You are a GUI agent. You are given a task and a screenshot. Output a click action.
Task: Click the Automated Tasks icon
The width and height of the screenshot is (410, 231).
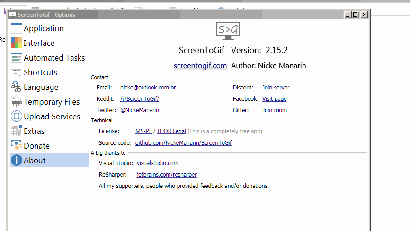17,58
